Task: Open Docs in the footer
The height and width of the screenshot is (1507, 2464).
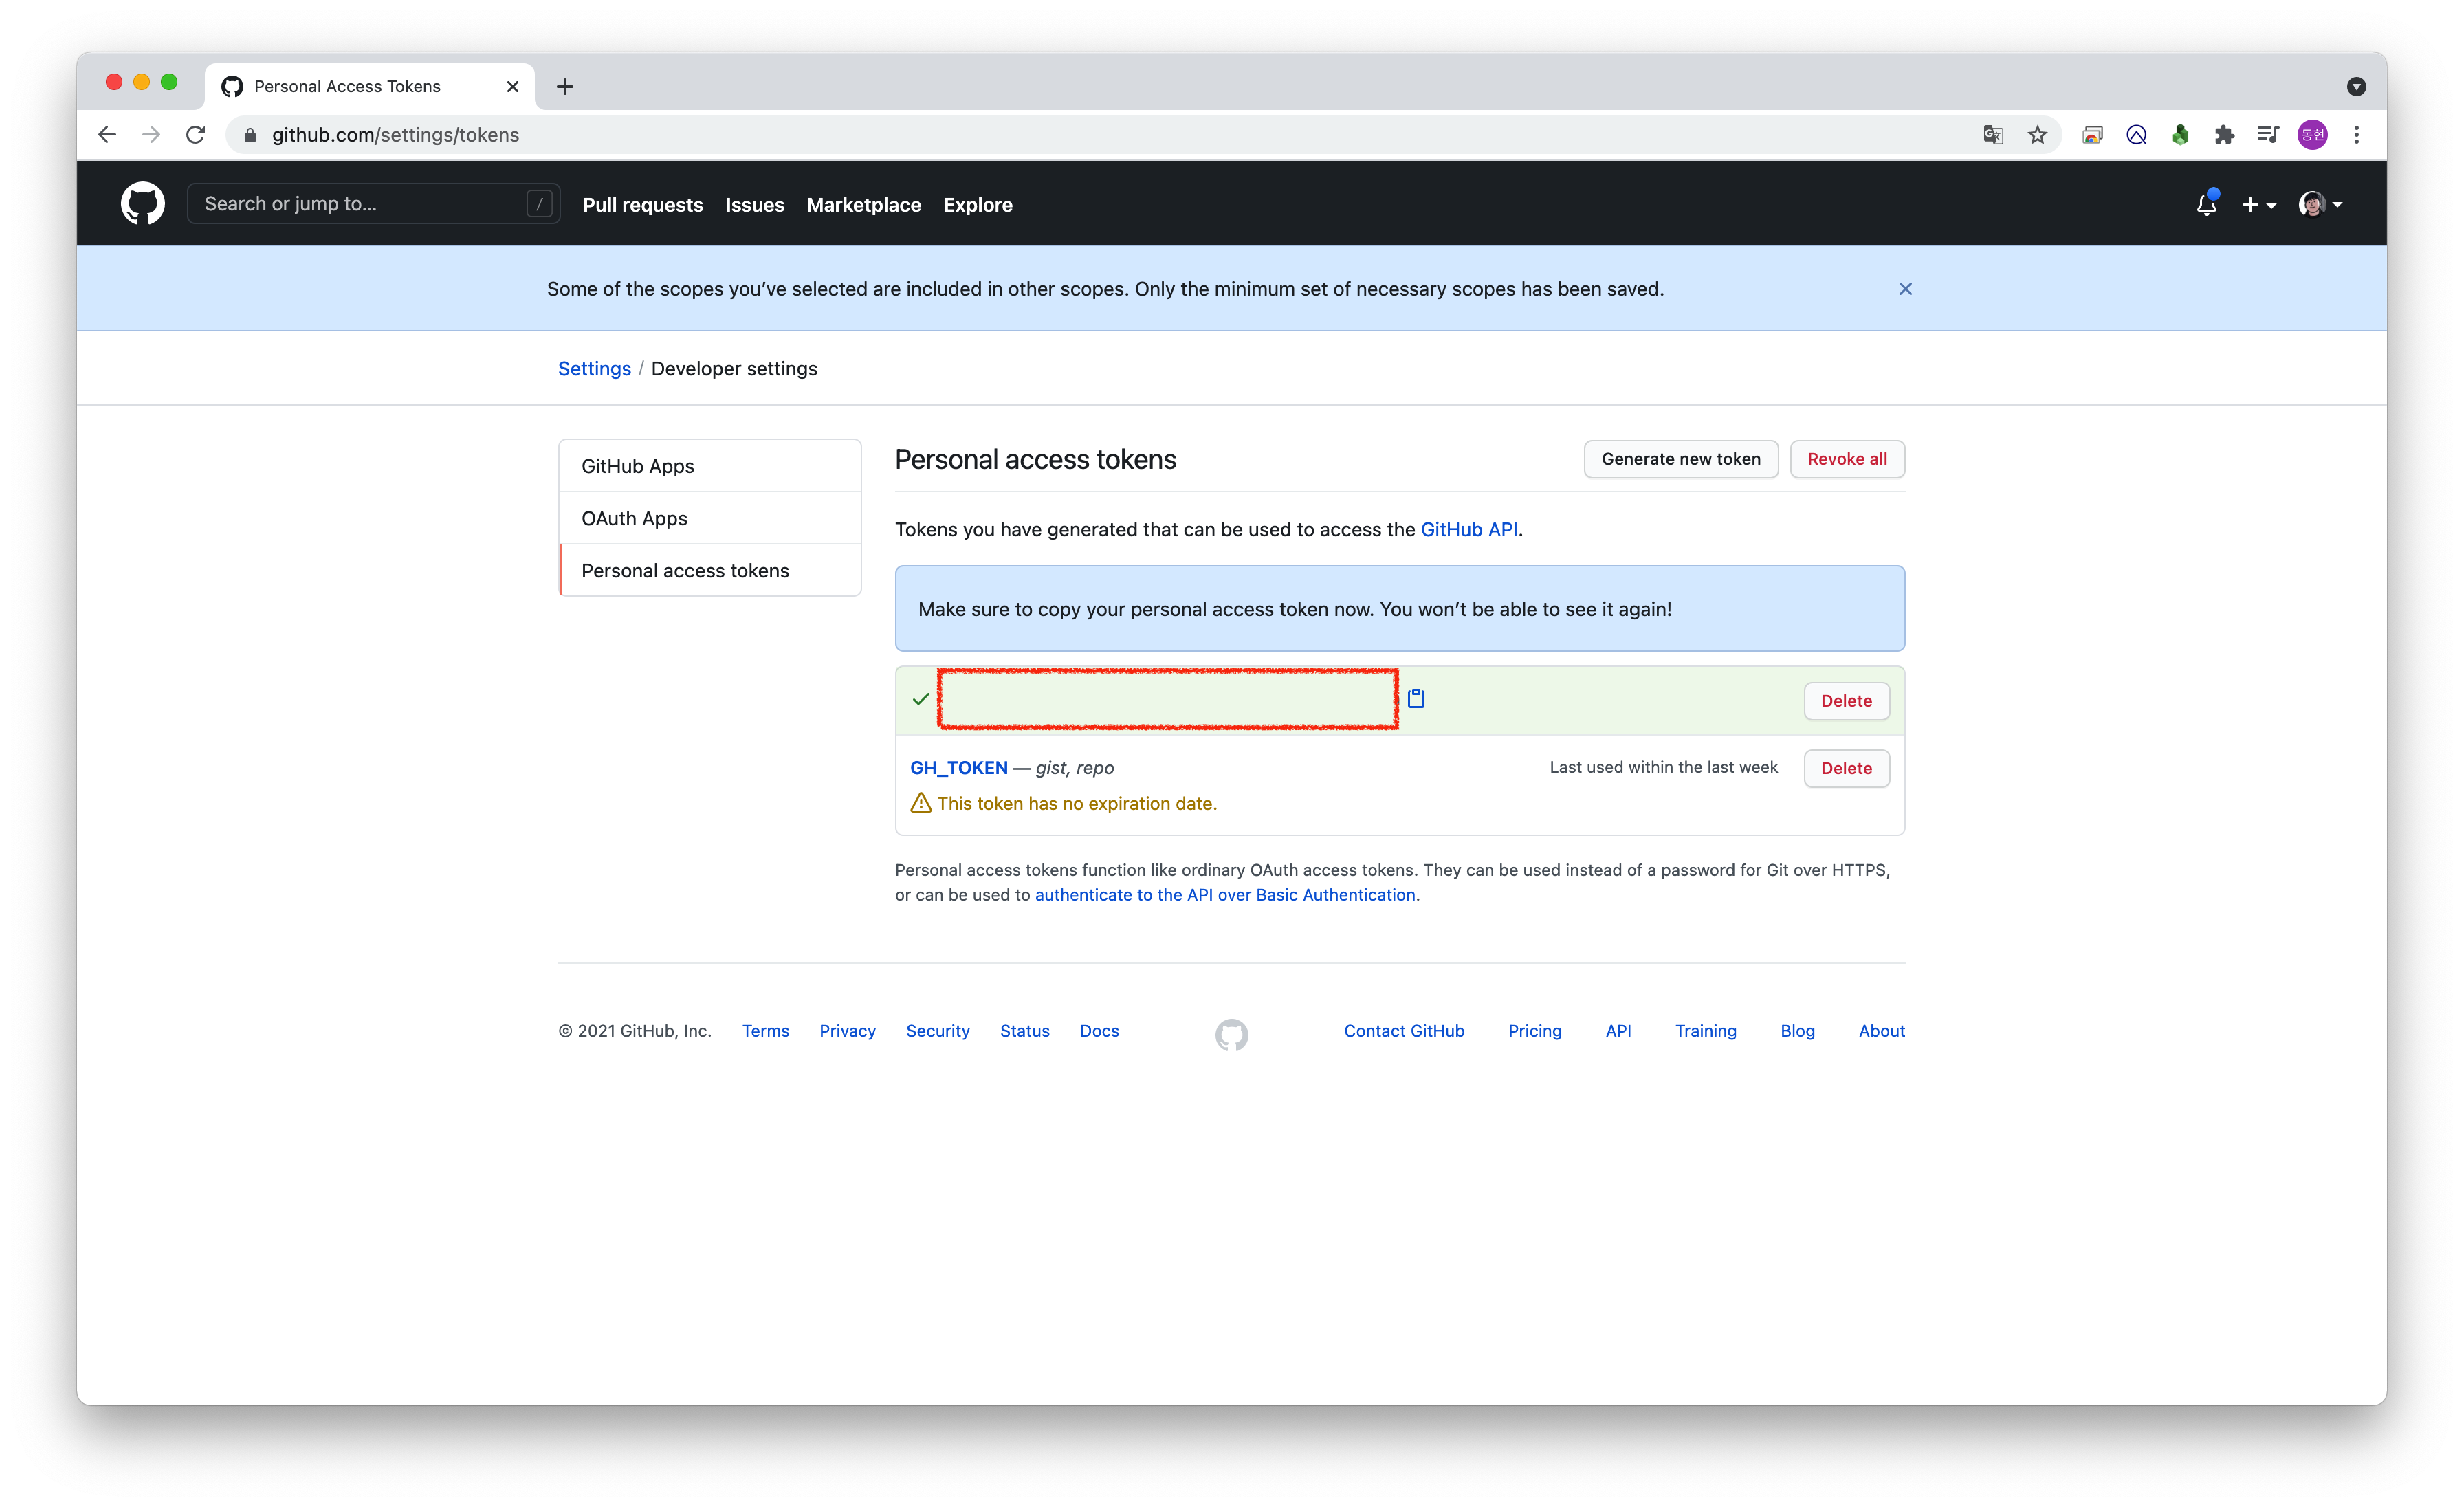Action: tap(1099, 1031)
